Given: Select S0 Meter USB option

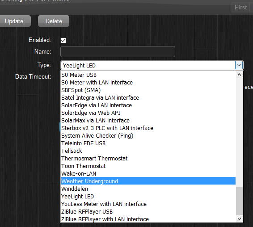Looking at the screenshot, I should point(148,75).
